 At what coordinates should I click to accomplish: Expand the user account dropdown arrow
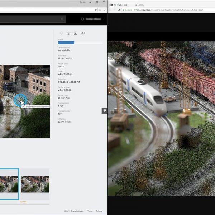coord(104,19)
